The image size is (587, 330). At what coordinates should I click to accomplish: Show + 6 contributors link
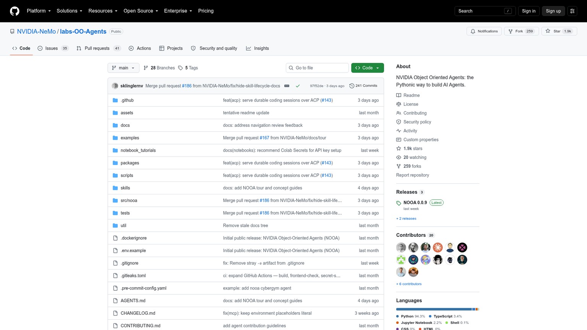409,284
